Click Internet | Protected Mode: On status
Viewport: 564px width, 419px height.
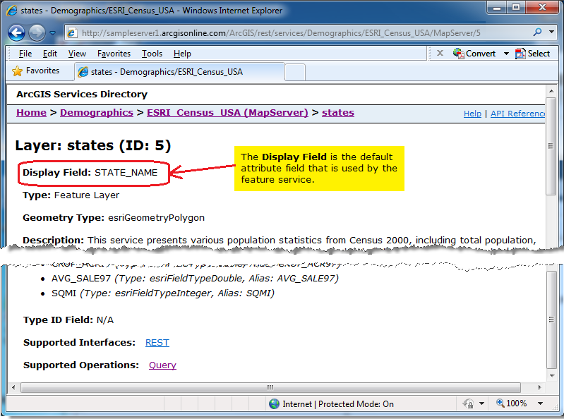[337, 404]
